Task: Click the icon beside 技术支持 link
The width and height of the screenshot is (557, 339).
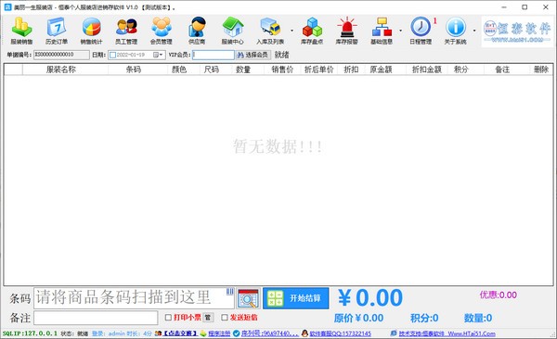Action: coord(394,333)
